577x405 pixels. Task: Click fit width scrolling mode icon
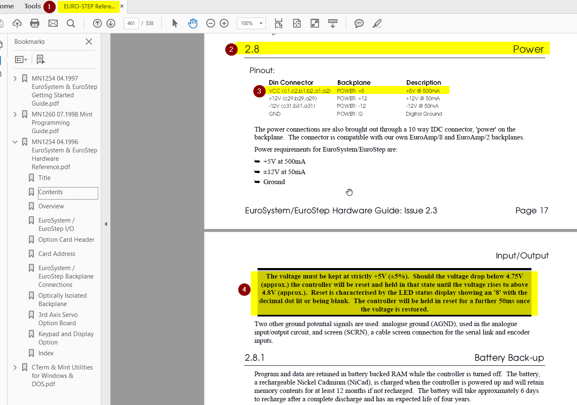coord(278,23)
